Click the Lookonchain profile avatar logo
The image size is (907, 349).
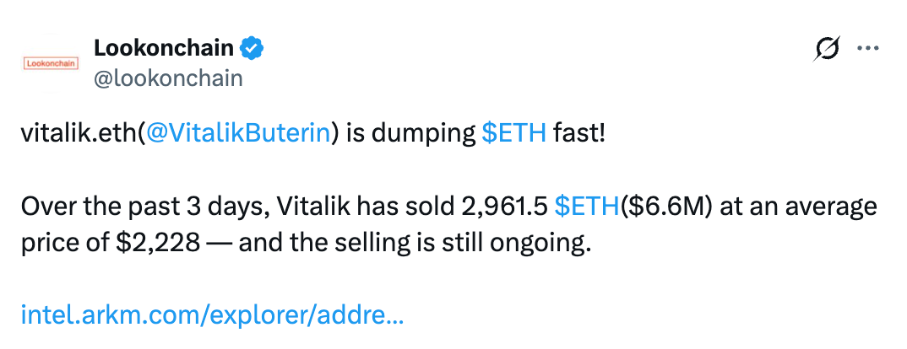click(48, 63)
